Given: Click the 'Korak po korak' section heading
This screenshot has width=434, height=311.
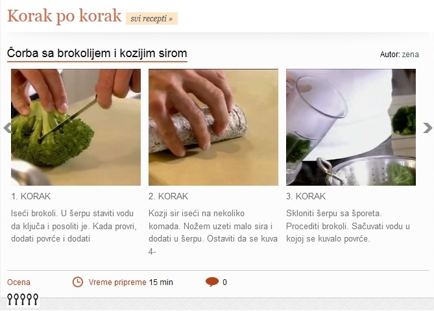Looking at the screenshot, I should coord(64,16).
